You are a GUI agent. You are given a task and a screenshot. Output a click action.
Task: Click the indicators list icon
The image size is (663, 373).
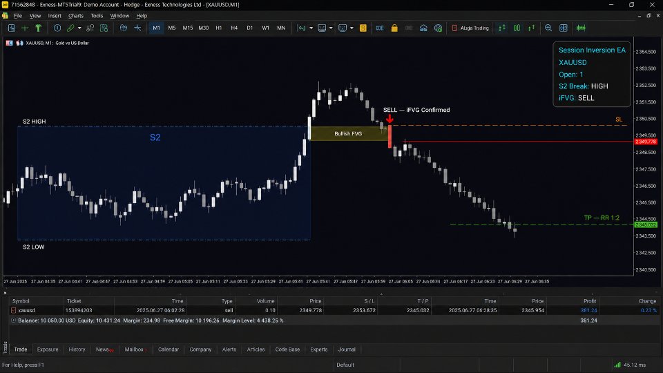tap(124, 28)
